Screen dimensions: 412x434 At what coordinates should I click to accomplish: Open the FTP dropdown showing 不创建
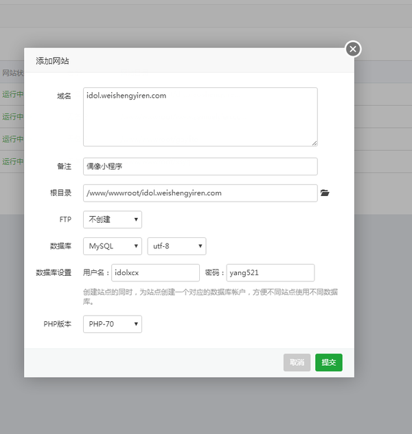click(x=113, y=219)
